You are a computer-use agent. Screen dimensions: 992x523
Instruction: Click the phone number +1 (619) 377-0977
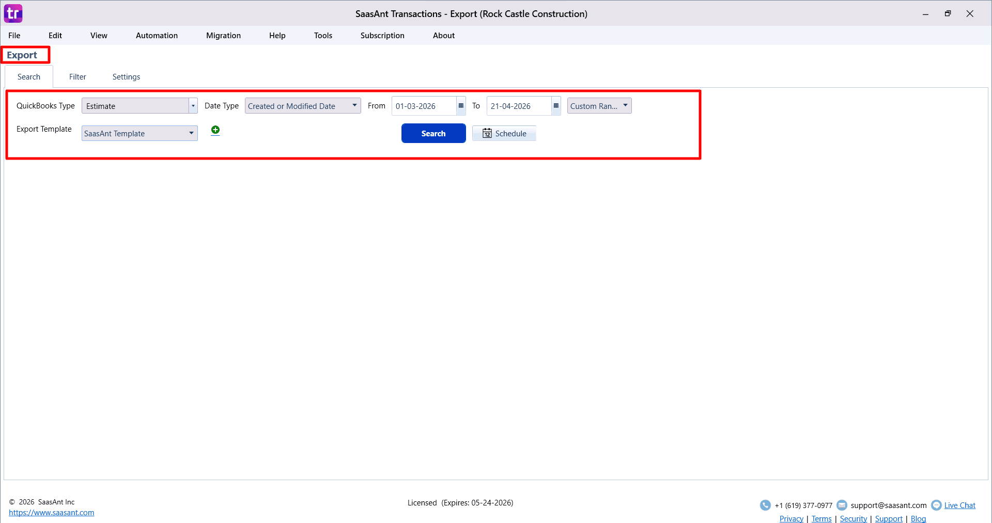click(x=803, y=505)
